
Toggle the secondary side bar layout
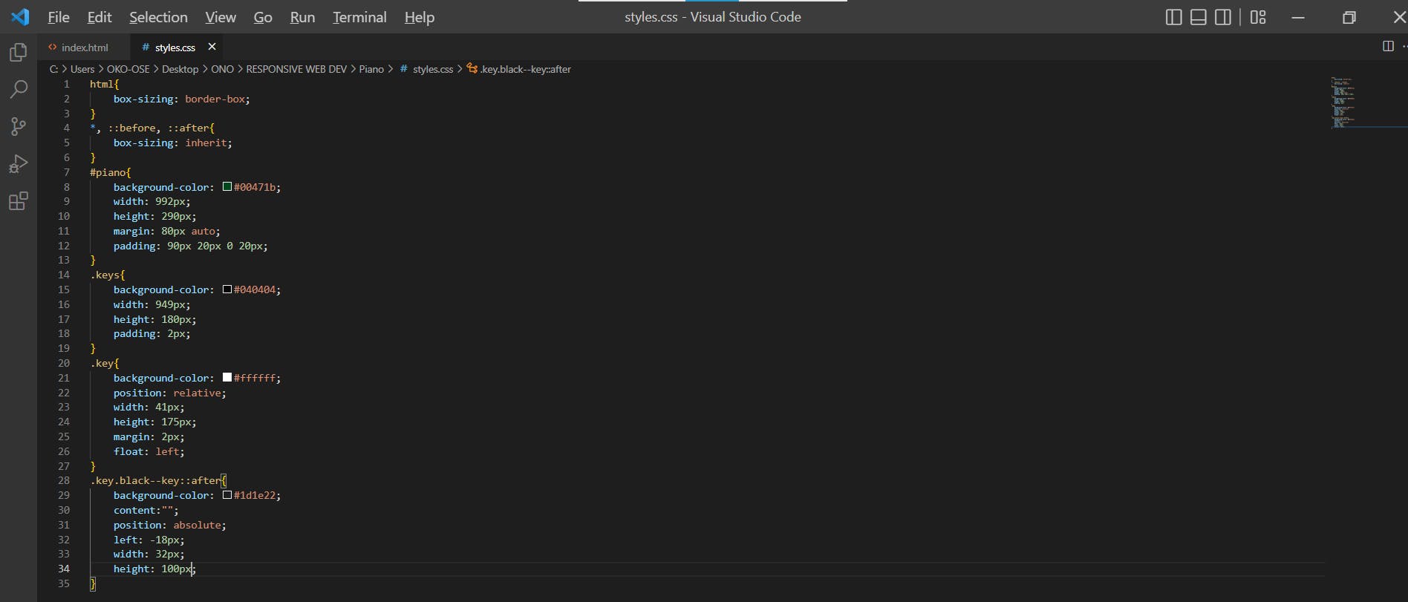[x=1222, y=17]
